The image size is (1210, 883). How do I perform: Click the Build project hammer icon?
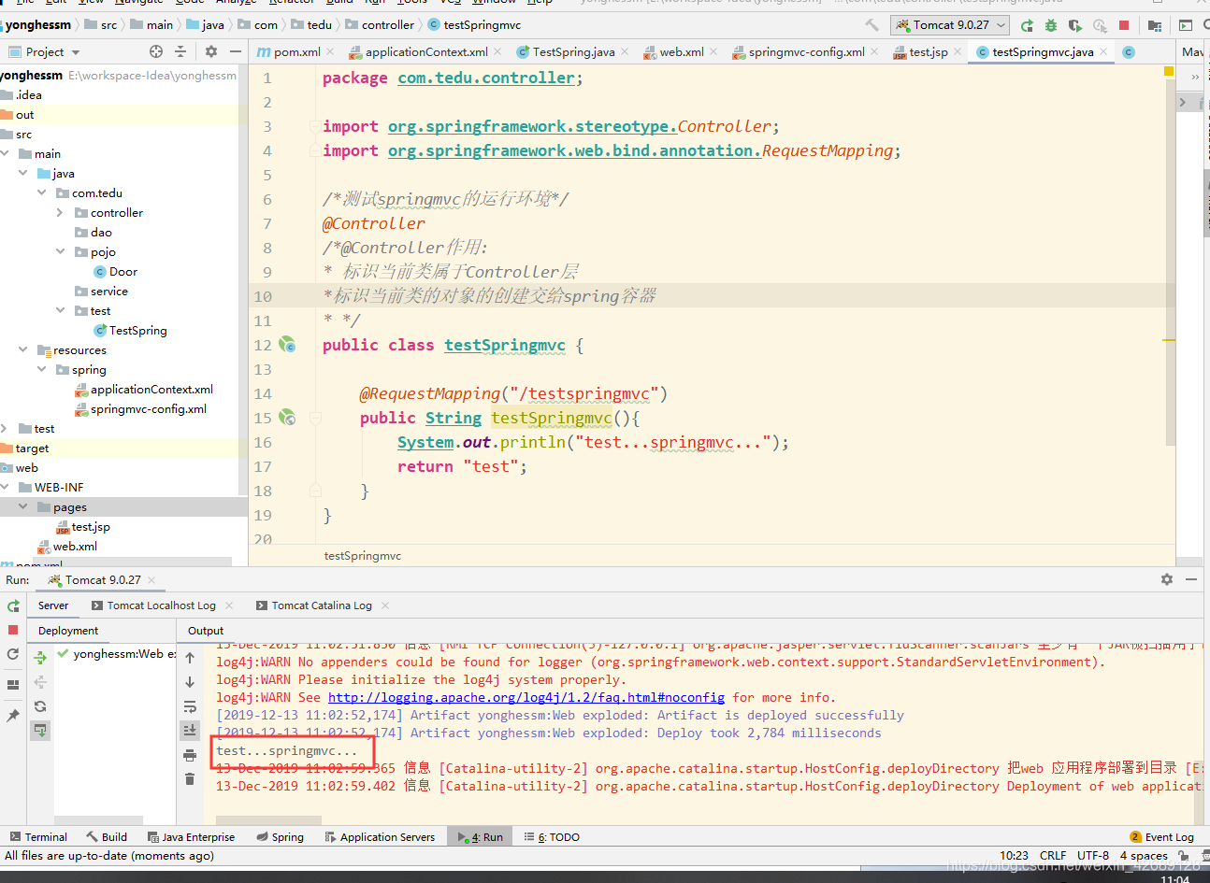click(871, 25)
